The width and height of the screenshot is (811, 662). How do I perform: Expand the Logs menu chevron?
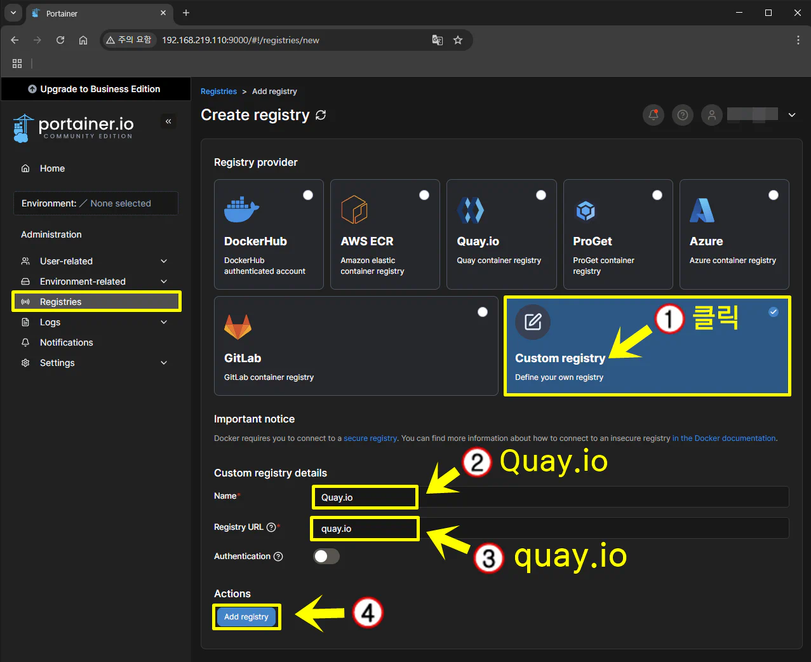(164, 322)
